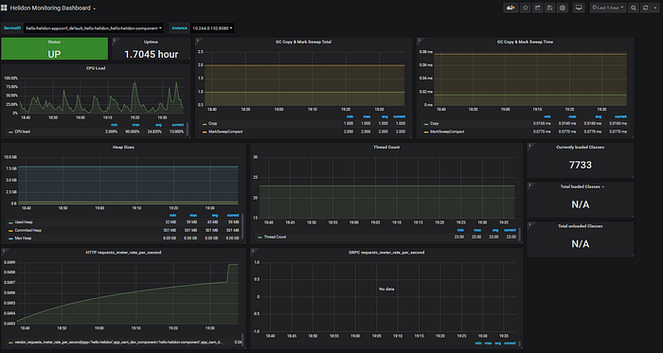Open Helidon Monitoring Dashboard title dropdown
663x353 pixels.
point(53,8)
